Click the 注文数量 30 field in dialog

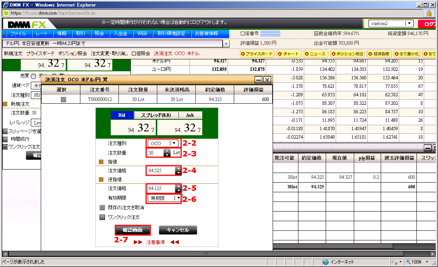point(155,153)
